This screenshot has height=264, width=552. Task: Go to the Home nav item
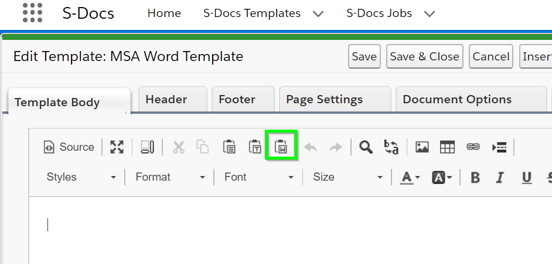coord(164,13)
